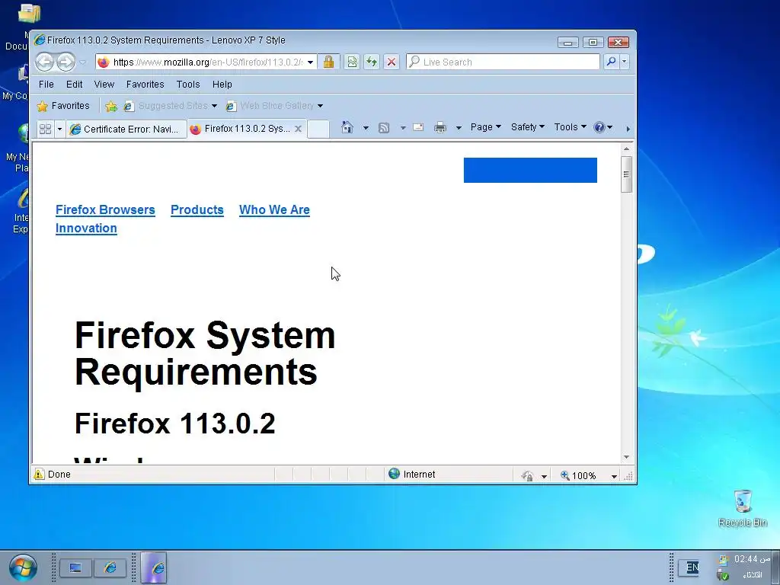
Task: Click the scrollbar down arrow
Action: 626,457
